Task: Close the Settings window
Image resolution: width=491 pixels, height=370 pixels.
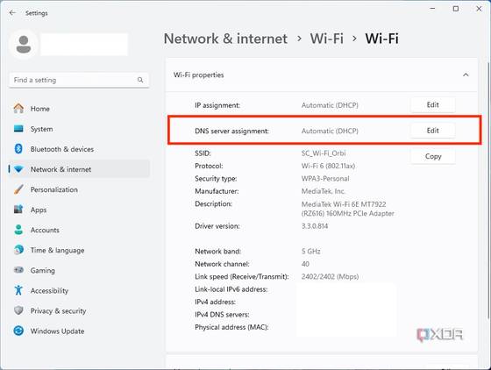Action: click(x=479, y=9)
